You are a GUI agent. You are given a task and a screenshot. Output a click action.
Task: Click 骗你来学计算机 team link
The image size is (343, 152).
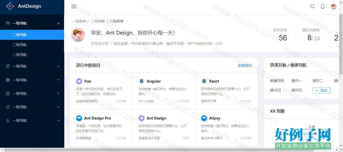click(x=212, y=138)
